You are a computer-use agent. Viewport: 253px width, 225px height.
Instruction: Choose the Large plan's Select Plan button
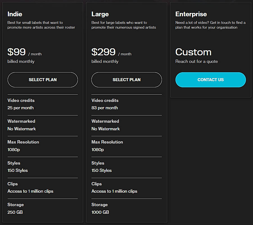(126, 79)
